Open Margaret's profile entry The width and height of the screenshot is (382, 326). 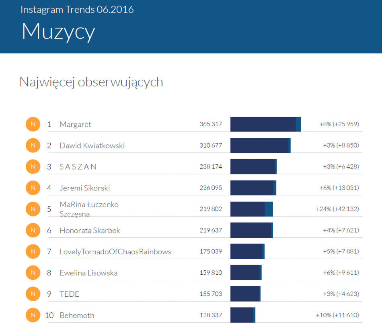pos(76,124)
